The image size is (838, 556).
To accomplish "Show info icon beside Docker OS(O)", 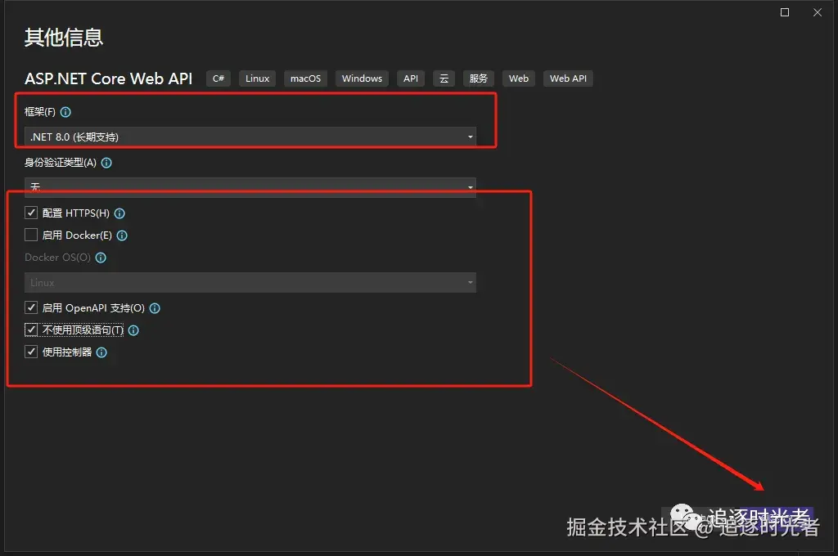I will (x=101, y=258).
